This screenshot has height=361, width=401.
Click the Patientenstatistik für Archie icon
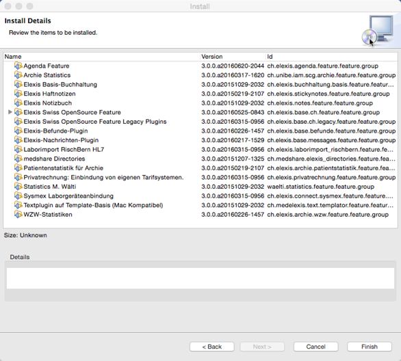[18, 168]
